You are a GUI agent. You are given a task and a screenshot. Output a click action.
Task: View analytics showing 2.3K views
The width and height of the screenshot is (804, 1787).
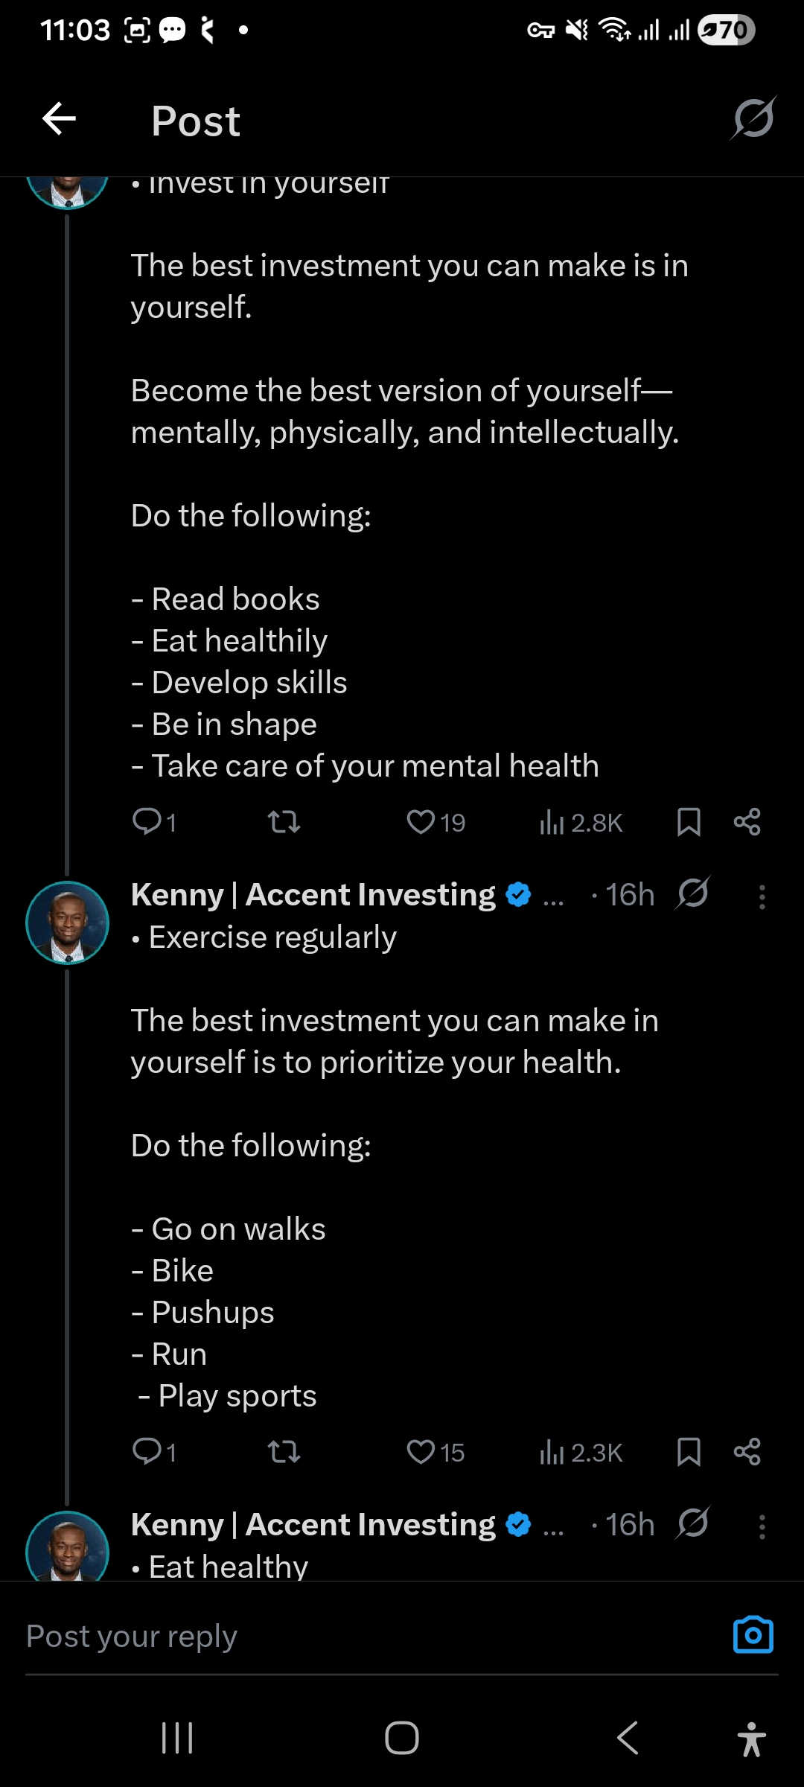[581, 1453]
